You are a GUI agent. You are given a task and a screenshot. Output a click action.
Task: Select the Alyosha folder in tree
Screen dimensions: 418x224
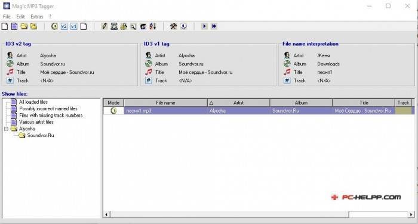(x=27, y=129)
